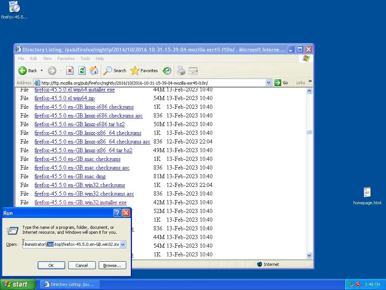The width and height of the screenshot is (386, 290).
Task: Click the taskbar clock showing 1:48 CH
Action: pyautogui.click(x=372, y=284)
